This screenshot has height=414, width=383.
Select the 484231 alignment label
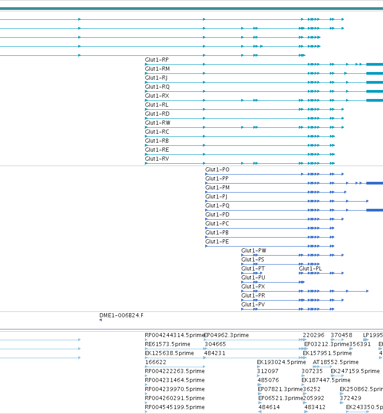[215, 353]
